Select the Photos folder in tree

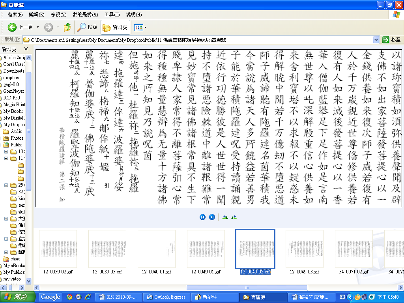click(17, 138)
